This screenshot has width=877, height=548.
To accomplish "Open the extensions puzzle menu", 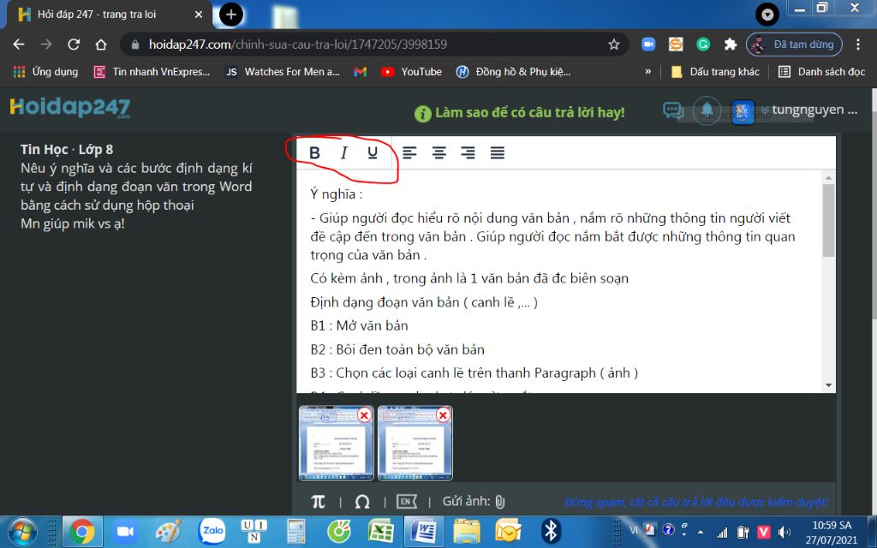I will (731, 45).
